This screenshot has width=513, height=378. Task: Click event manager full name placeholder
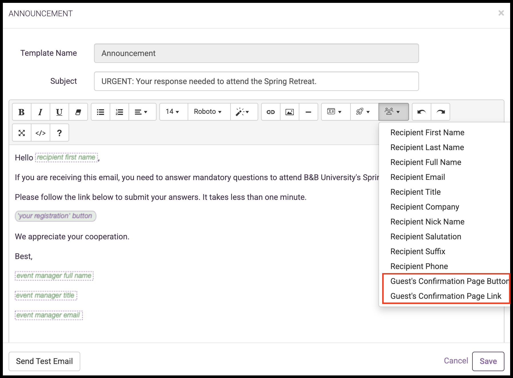[x=54, y=276]
